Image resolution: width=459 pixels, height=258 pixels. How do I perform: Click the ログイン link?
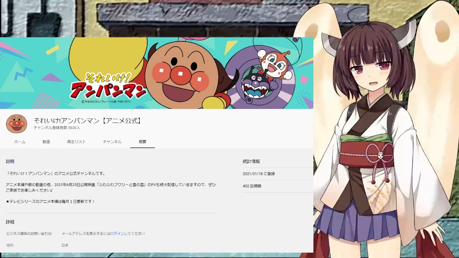(x=117, y=234)
